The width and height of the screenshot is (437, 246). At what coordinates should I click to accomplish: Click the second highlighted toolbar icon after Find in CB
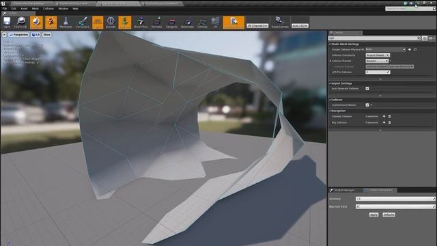click(51, 23)
